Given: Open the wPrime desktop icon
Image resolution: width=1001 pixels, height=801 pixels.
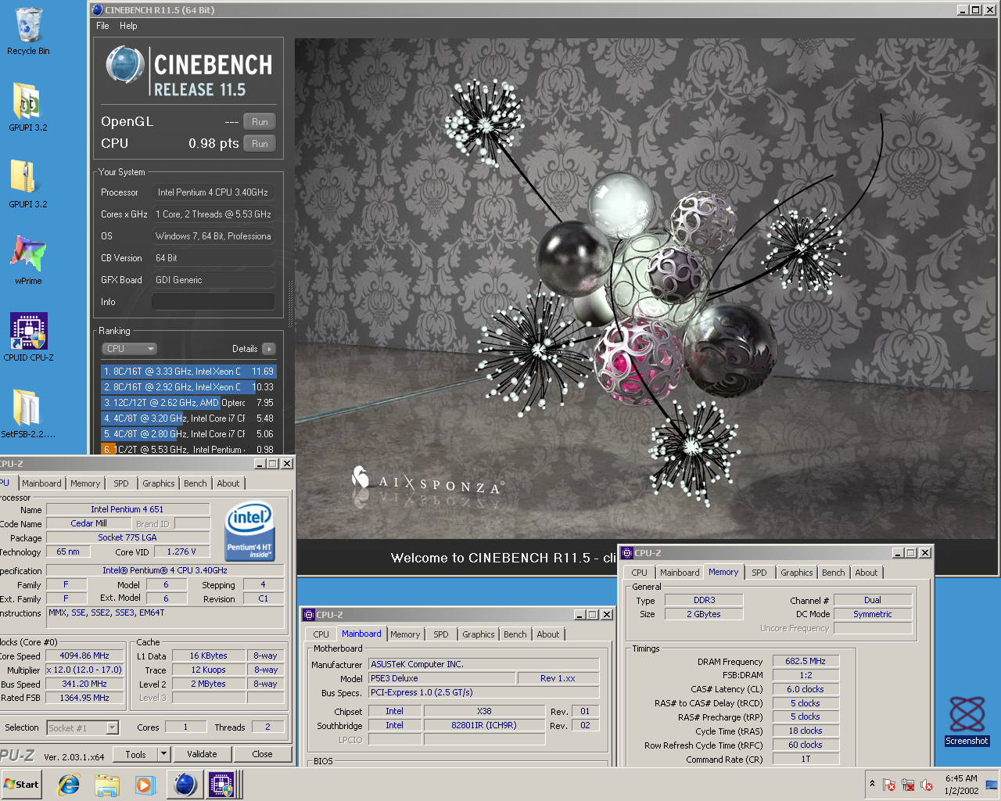Looking at the screenshot, I should [28, 260].
